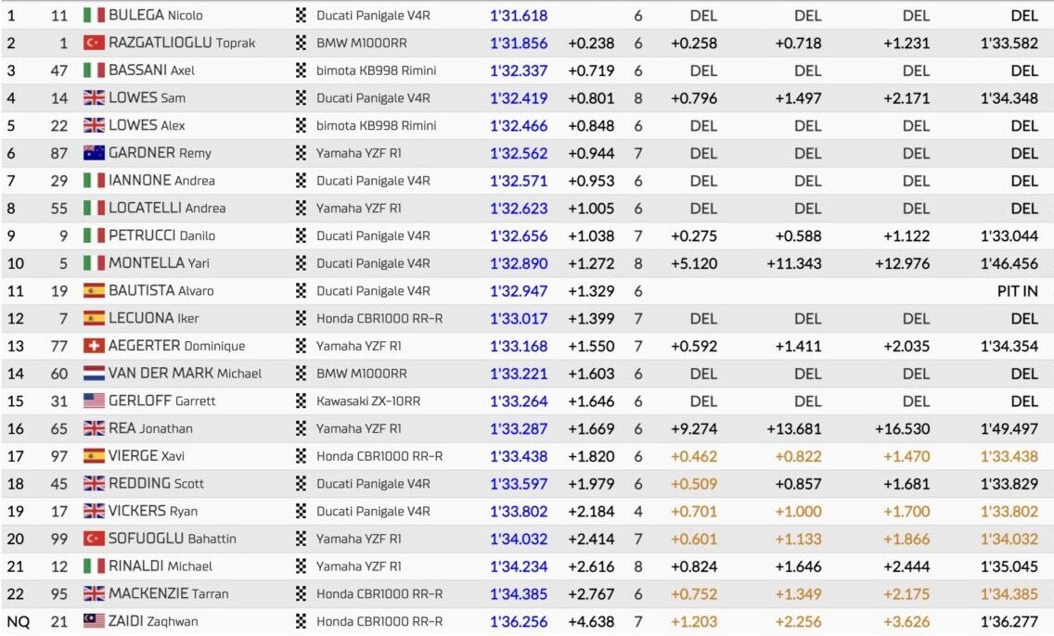Click the best lap time 1'31.618
The height and width of the screenshot is (636, 1054).
pos(519,15)
